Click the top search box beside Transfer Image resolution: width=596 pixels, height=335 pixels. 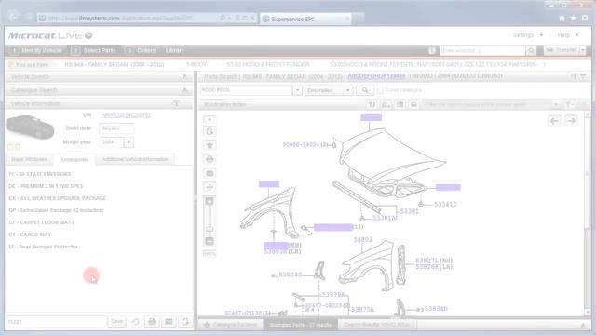482,50
